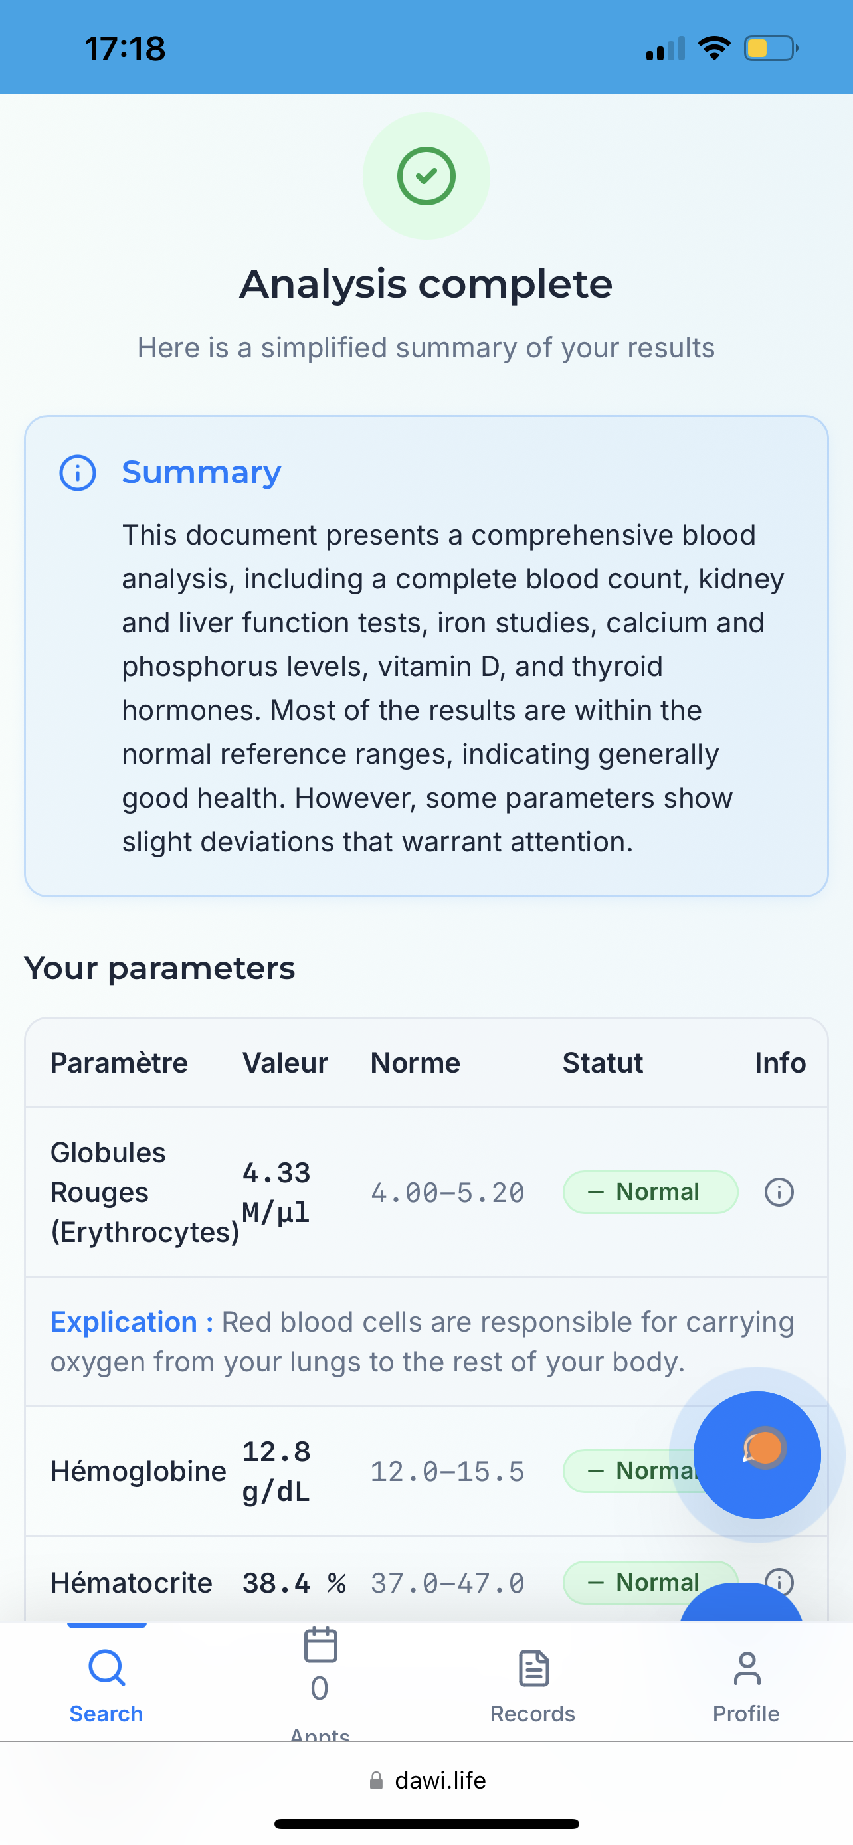Open the floating chat assistant button
This screenshot has height=1845, width=853.
[757, 1454]
